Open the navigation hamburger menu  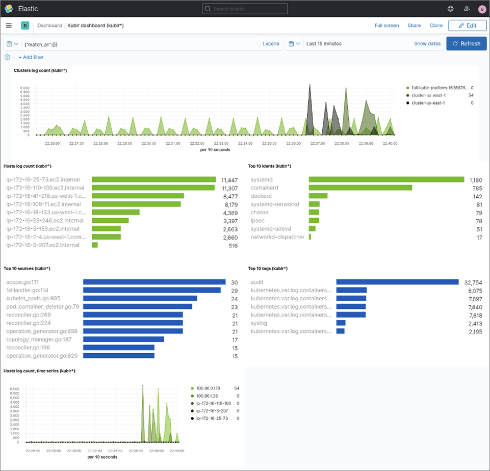[9, 25]
